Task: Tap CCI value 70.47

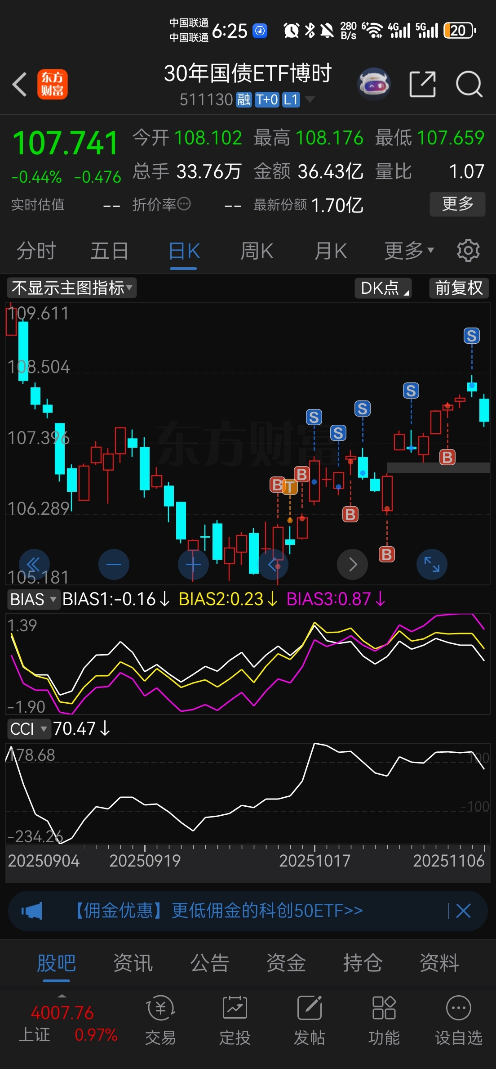Action: point(81,728)
